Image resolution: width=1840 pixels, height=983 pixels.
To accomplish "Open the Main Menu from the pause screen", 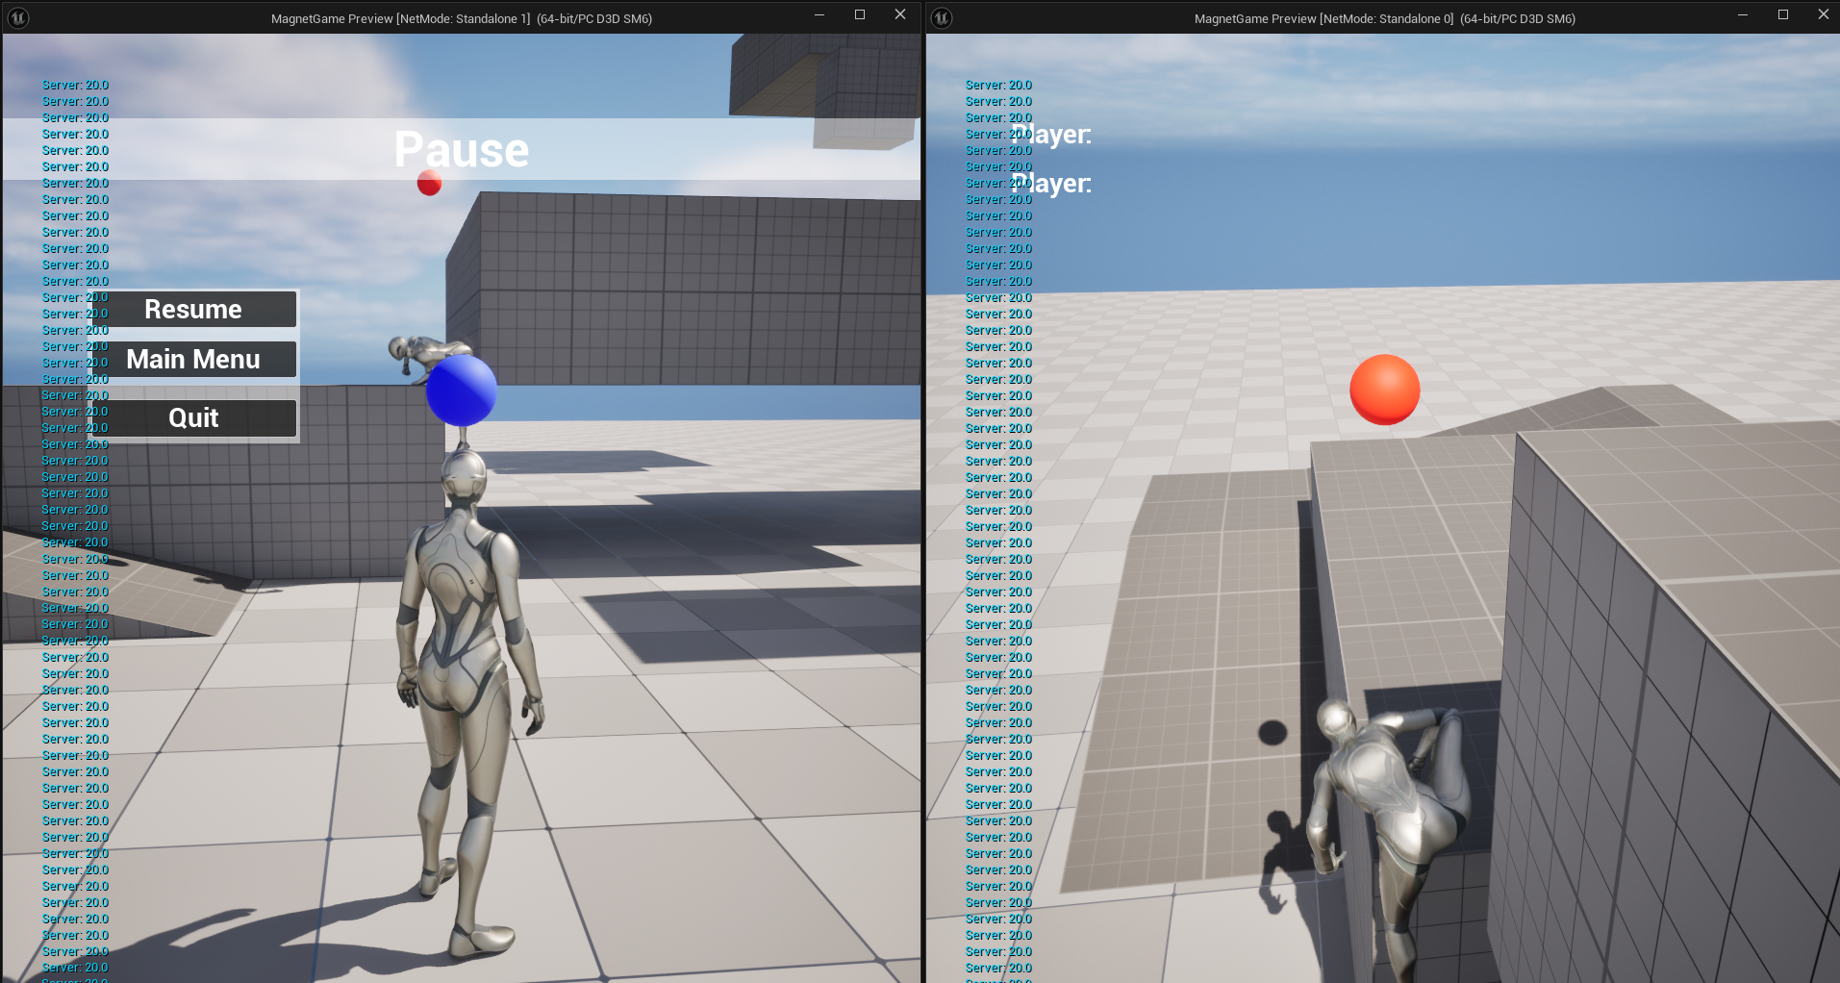I will [193, 360].
